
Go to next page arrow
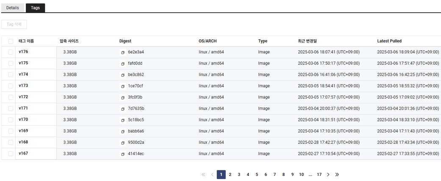click(x=328, y=175)
